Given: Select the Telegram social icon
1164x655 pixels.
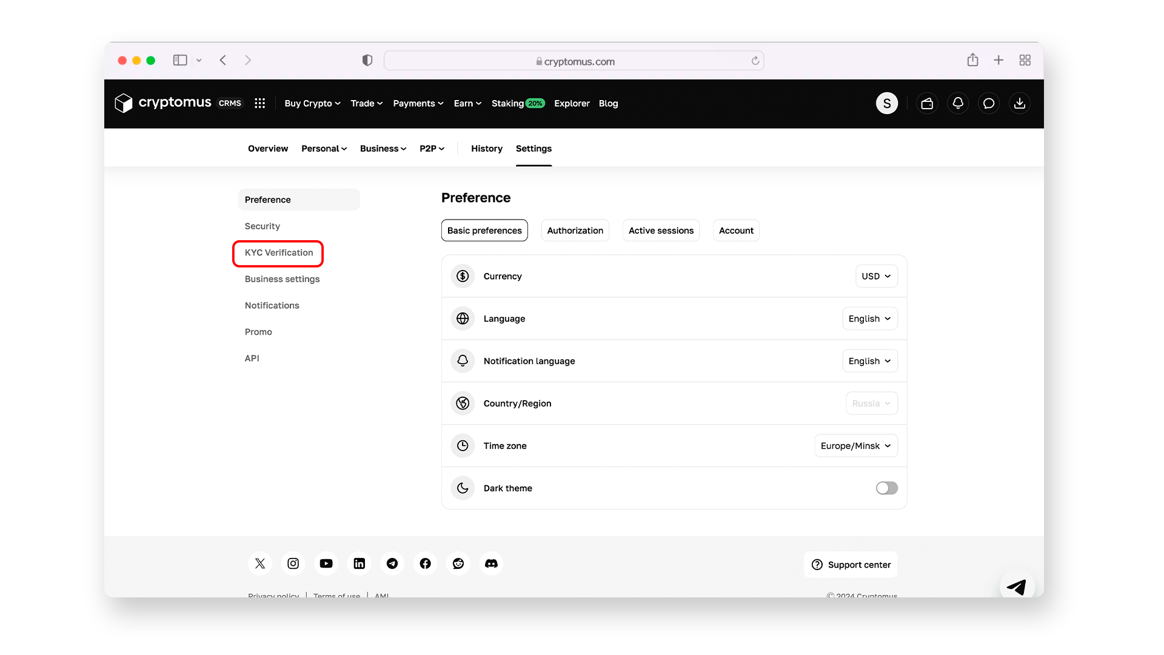Looking at the screenshot, I should coord(392,564).
